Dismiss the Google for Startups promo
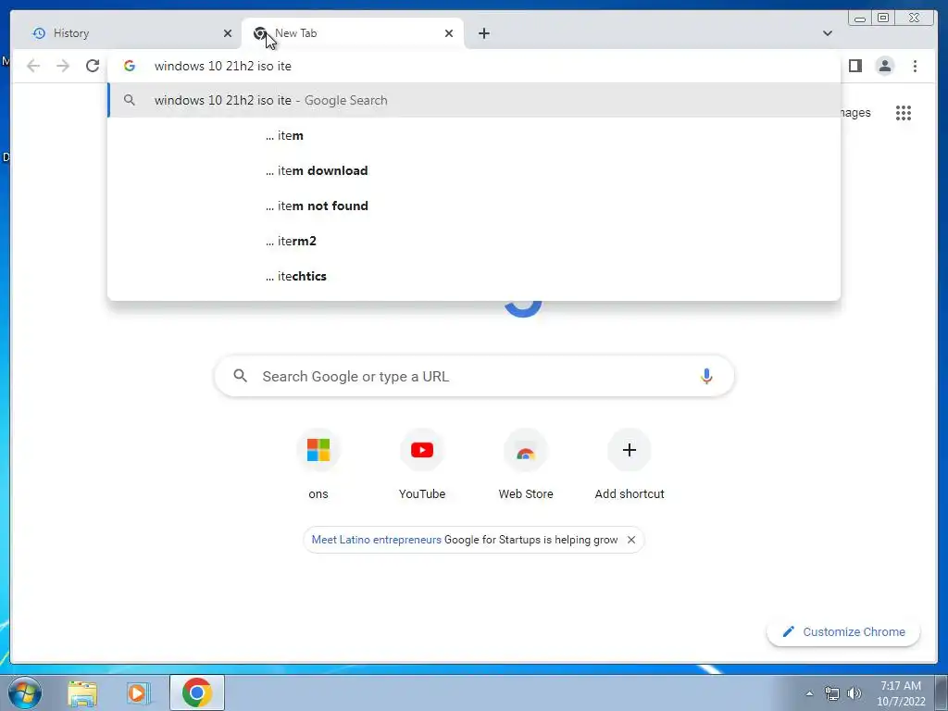This screenshot has width=948, height=711. coord(631,540)
